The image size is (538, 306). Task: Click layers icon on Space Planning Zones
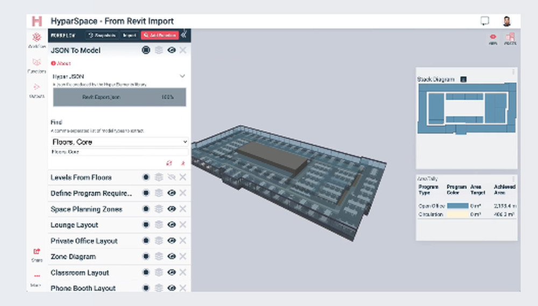(x=159, y=209)
